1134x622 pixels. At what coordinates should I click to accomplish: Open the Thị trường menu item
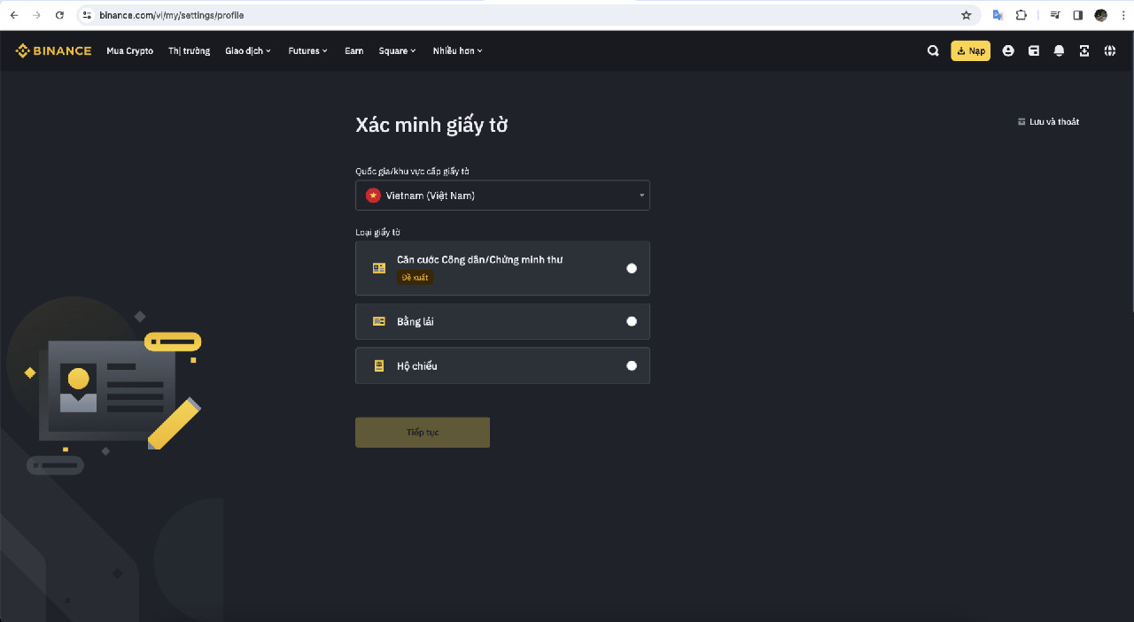[189, 51]
